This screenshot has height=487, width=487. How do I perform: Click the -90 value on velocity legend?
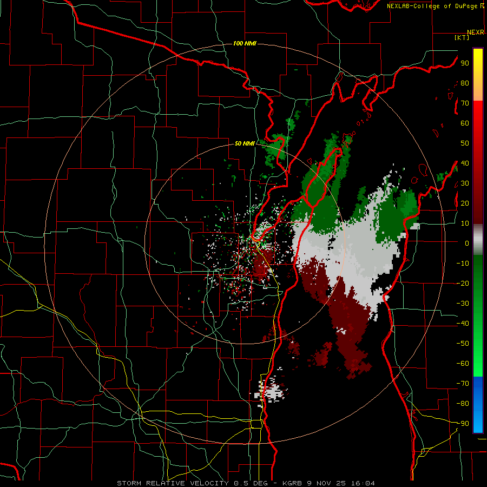point(463,424)
